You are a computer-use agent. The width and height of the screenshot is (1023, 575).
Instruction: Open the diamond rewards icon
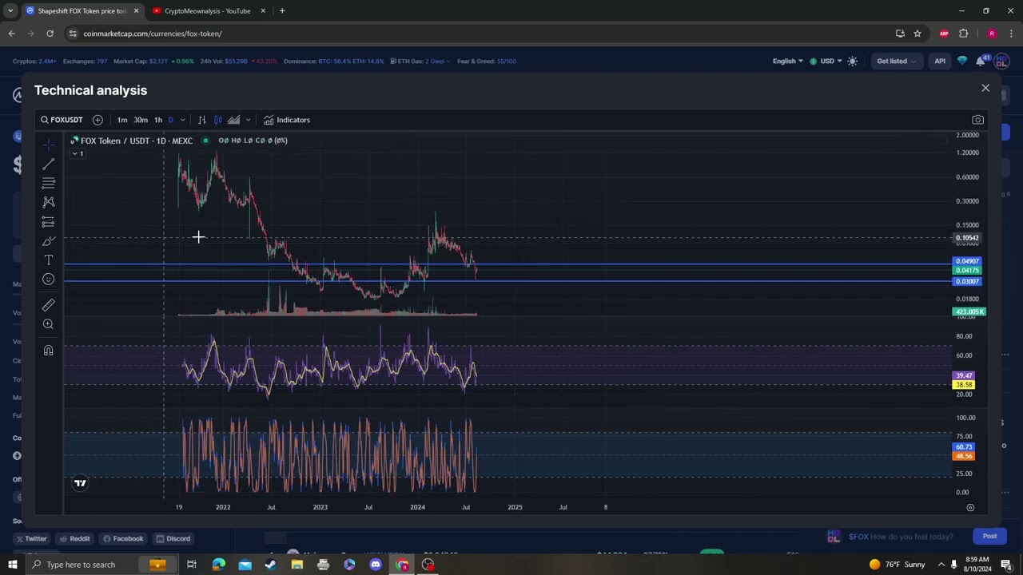(962, 61)
